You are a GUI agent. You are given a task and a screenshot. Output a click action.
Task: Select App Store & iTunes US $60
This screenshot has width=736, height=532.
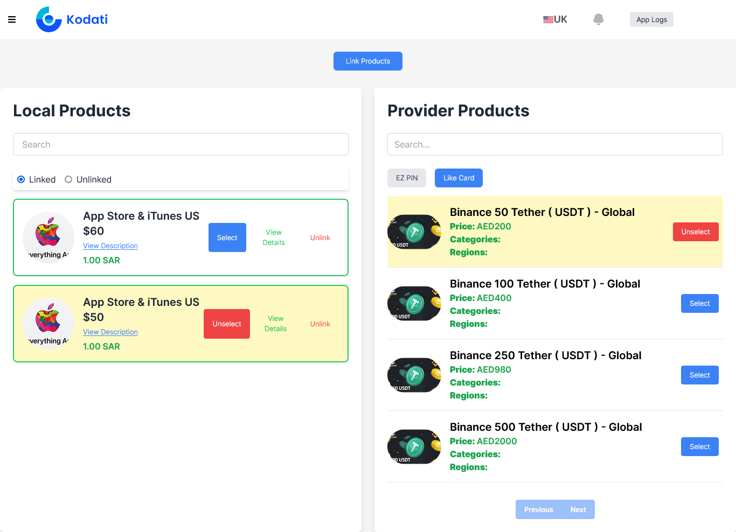(227, 237)
